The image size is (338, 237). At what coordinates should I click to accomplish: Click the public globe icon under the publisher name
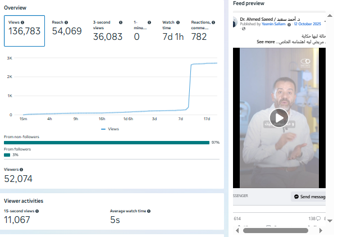point(244,29)
